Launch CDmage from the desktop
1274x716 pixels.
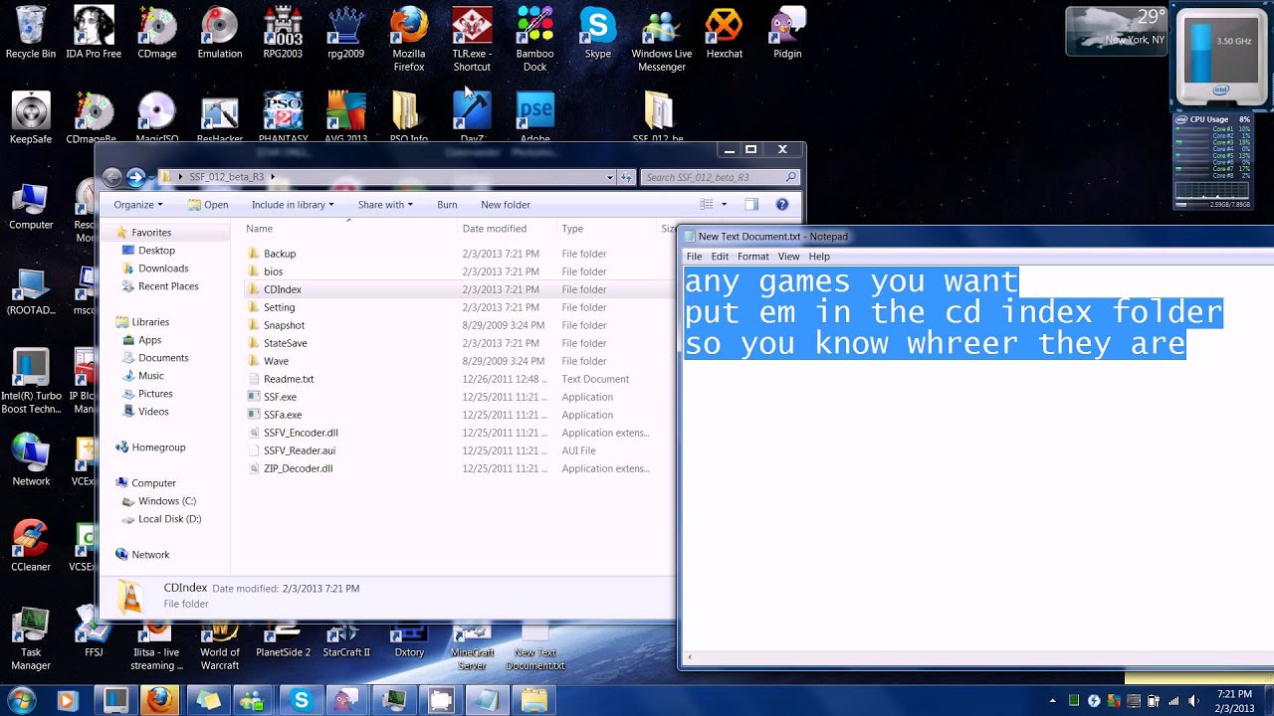[x=157, y=32]
